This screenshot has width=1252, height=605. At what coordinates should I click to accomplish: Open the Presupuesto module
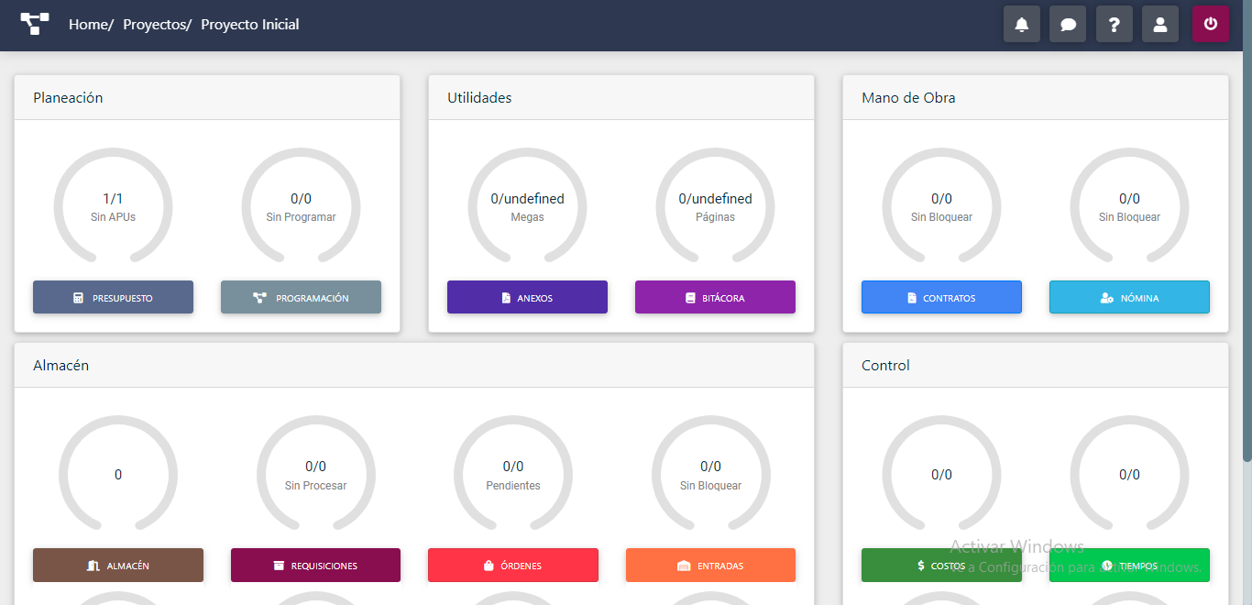point(113,298)
